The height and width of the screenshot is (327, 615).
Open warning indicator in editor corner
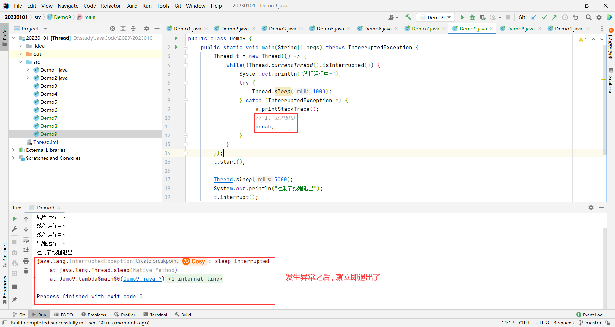click(x=583, y=39)
